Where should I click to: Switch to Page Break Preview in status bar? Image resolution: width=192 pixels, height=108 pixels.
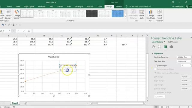tap(167, 107)
